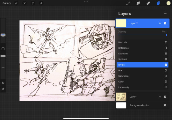
Task: Choose Exclusion blend mode
Action: pos(142,53)
